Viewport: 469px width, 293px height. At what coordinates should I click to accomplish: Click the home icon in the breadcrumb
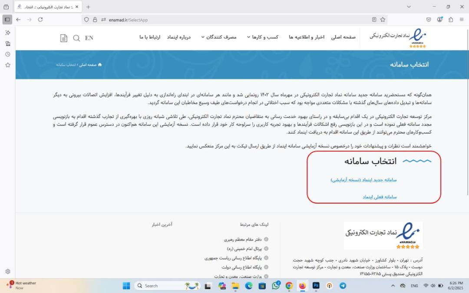click(x=100, y=65)
